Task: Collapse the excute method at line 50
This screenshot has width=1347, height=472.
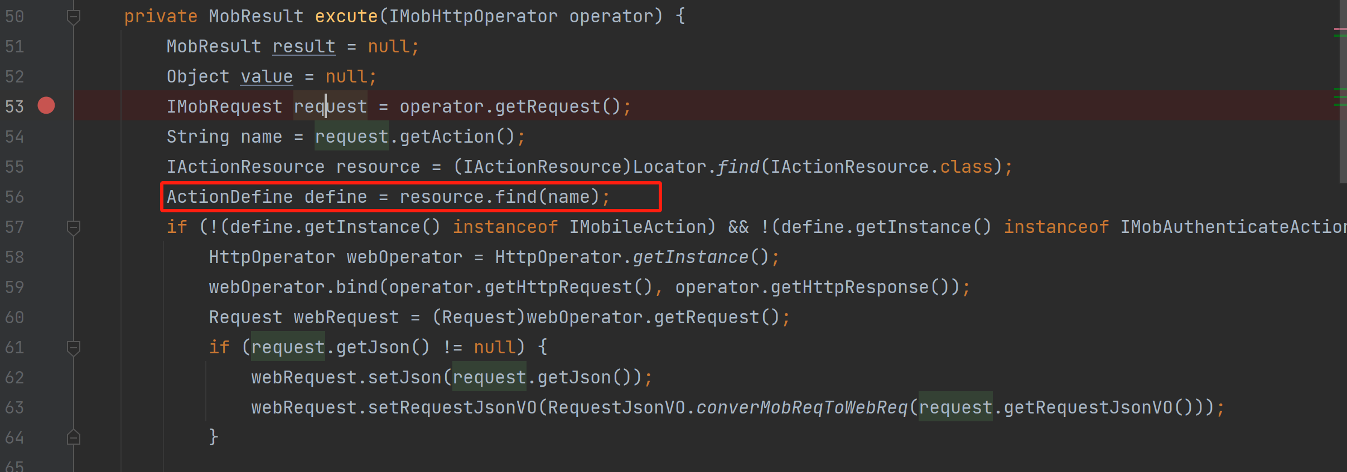Action: coord(73,17)
